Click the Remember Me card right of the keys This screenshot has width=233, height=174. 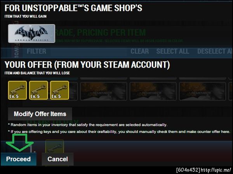click(x=104, y=91)
